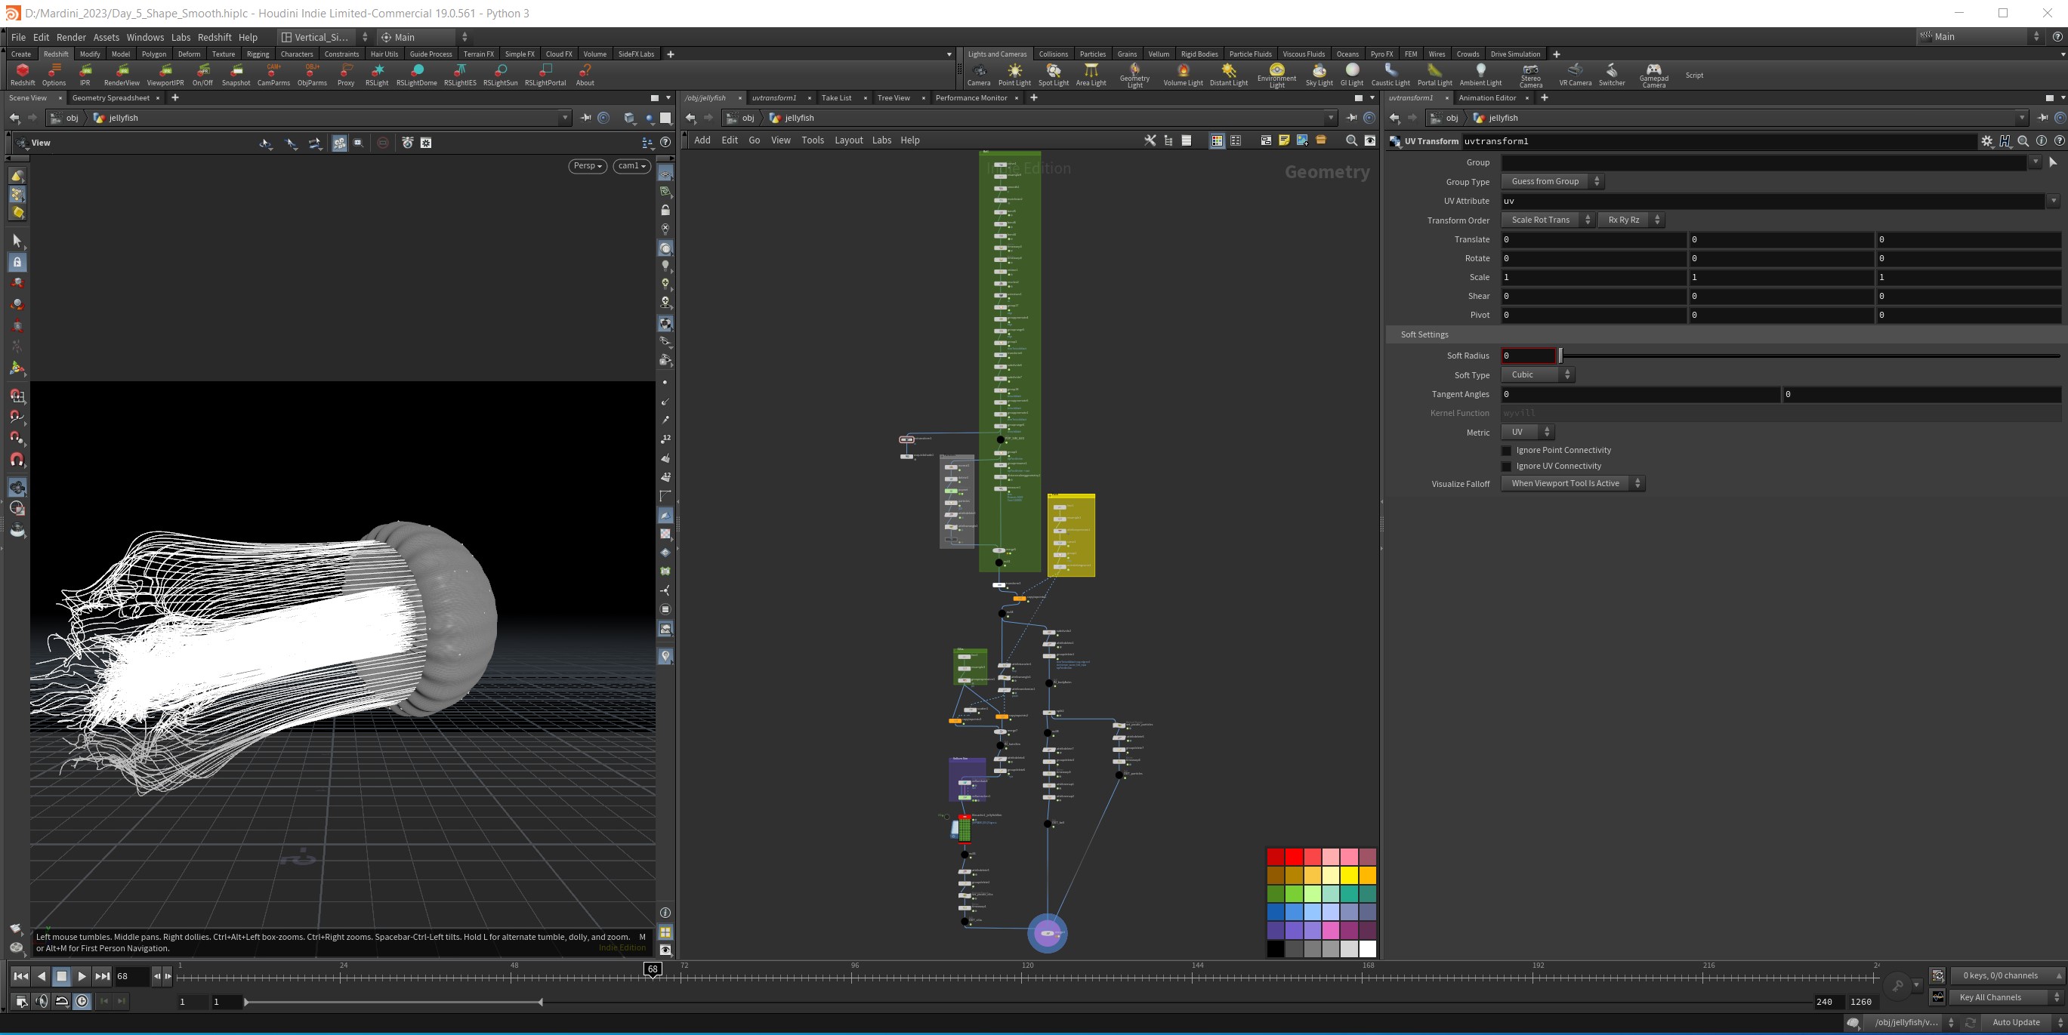Image resolution: width=2068 pixels, height=1035 pixels.
Task: Select the Redshift Proxy shelf tool
Action: [346, 75]
